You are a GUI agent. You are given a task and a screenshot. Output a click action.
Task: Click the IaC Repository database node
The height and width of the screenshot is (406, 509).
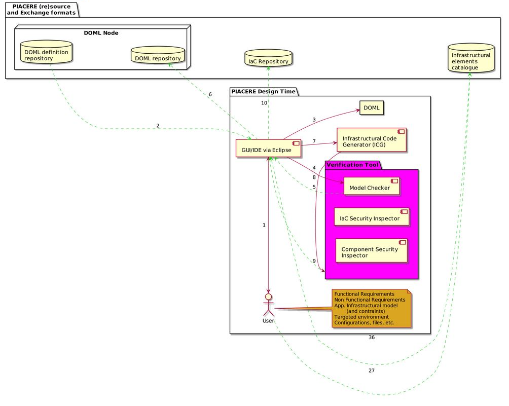(268, 58)
